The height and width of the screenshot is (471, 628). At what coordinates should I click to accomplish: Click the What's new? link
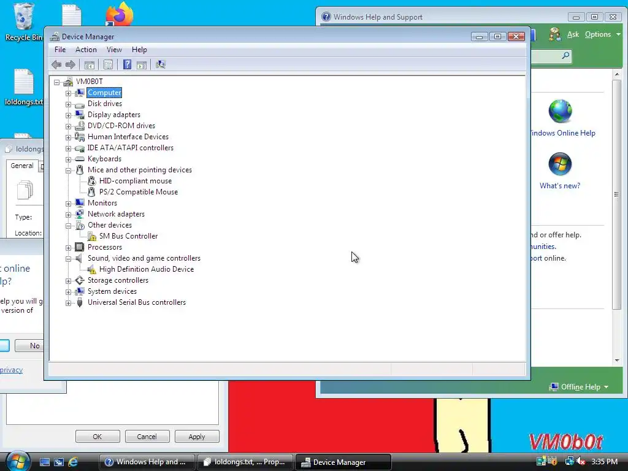[x=560, y=186]
